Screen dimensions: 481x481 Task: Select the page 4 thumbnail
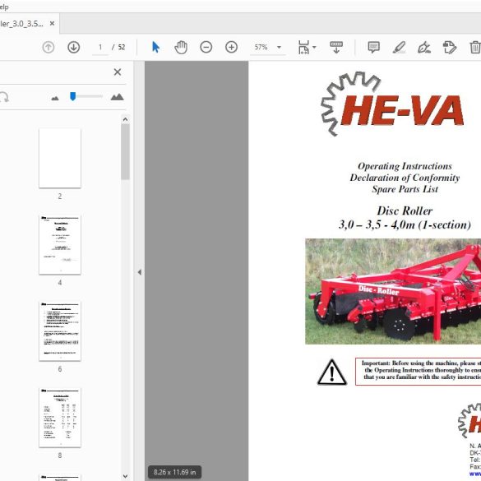[60, 245]
